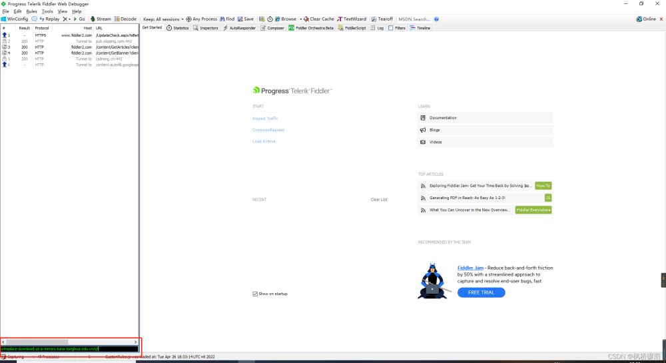The image size is (666, 363).
Task: Save sessions with the Save icon
Action: pos(246,19)
